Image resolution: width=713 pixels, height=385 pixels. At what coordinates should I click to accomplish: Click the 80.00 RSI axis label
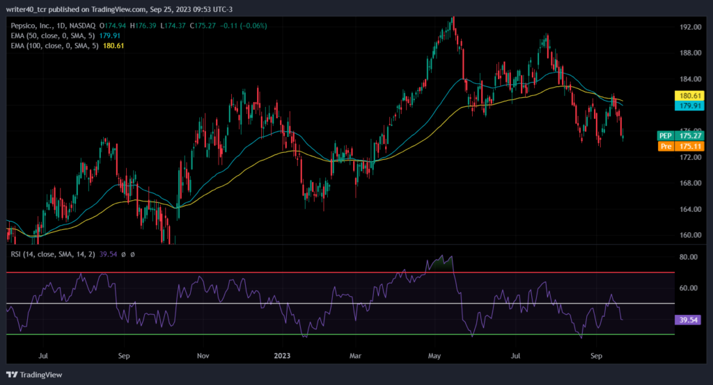(689, 257)
